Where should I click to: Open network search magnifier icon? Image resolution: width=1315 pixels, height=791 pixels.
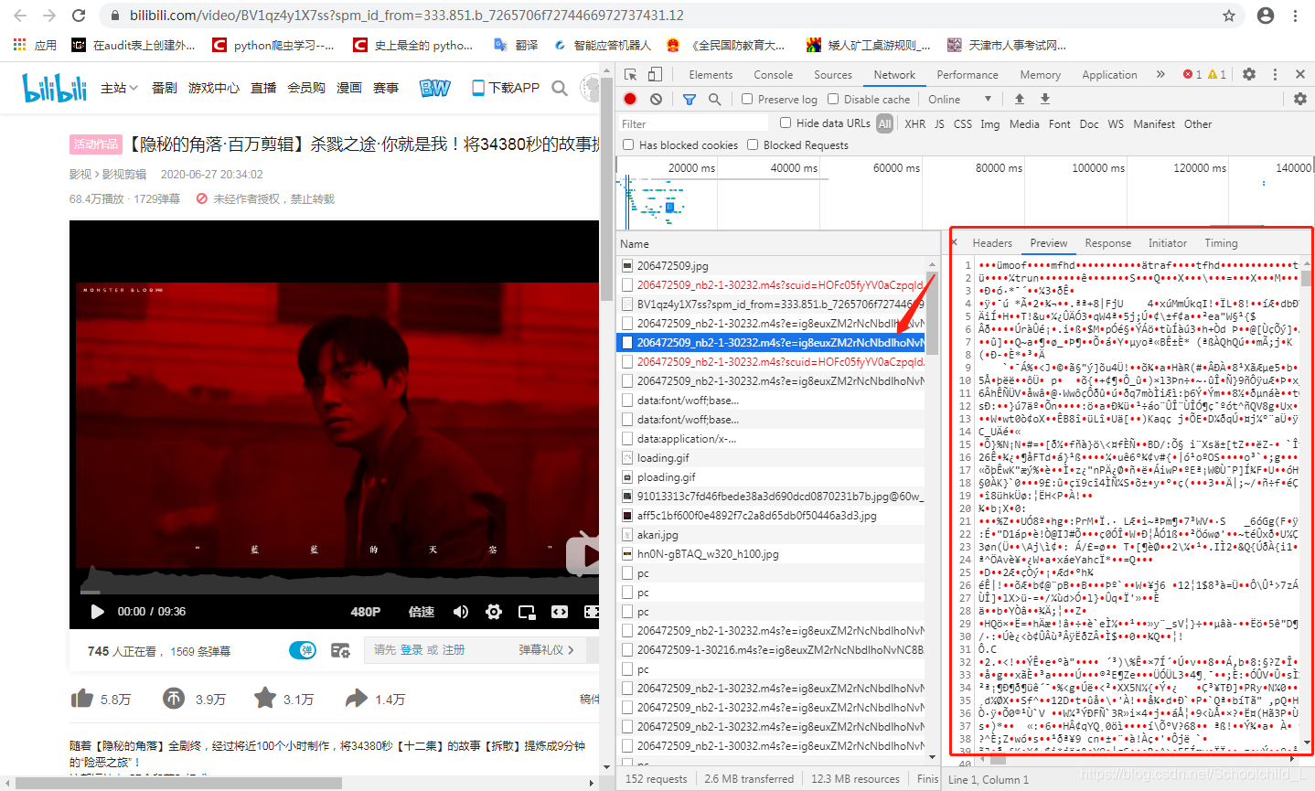tap(715, 99)
